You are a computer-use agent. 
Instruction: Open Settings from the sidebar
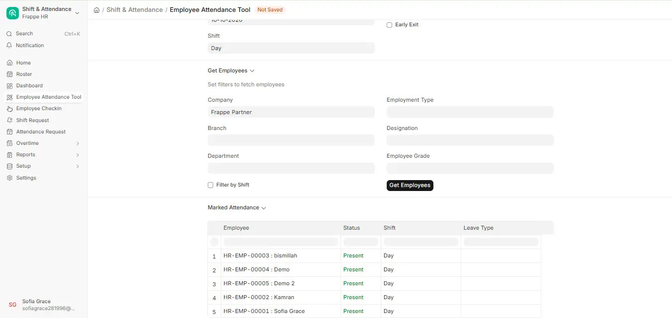26,178
